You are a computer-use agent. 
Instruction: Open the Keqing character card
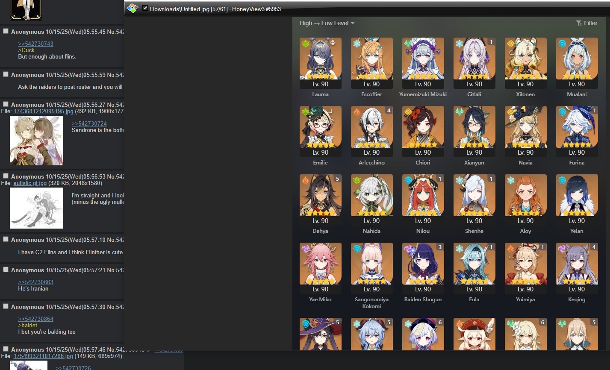(577, 268)
